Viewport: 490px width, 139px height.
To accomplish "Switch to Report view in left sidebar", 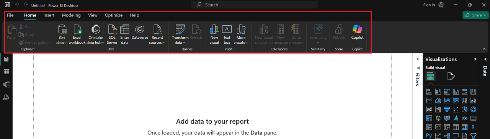I will 6,59.
